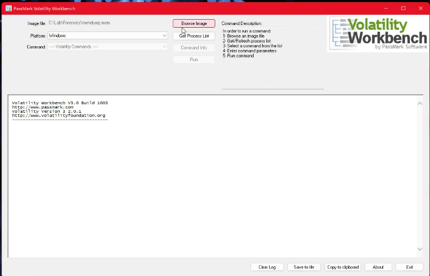Open the Platform dropdown set to Windows
The width and height of the screenshot is (430, 276).
108,36
